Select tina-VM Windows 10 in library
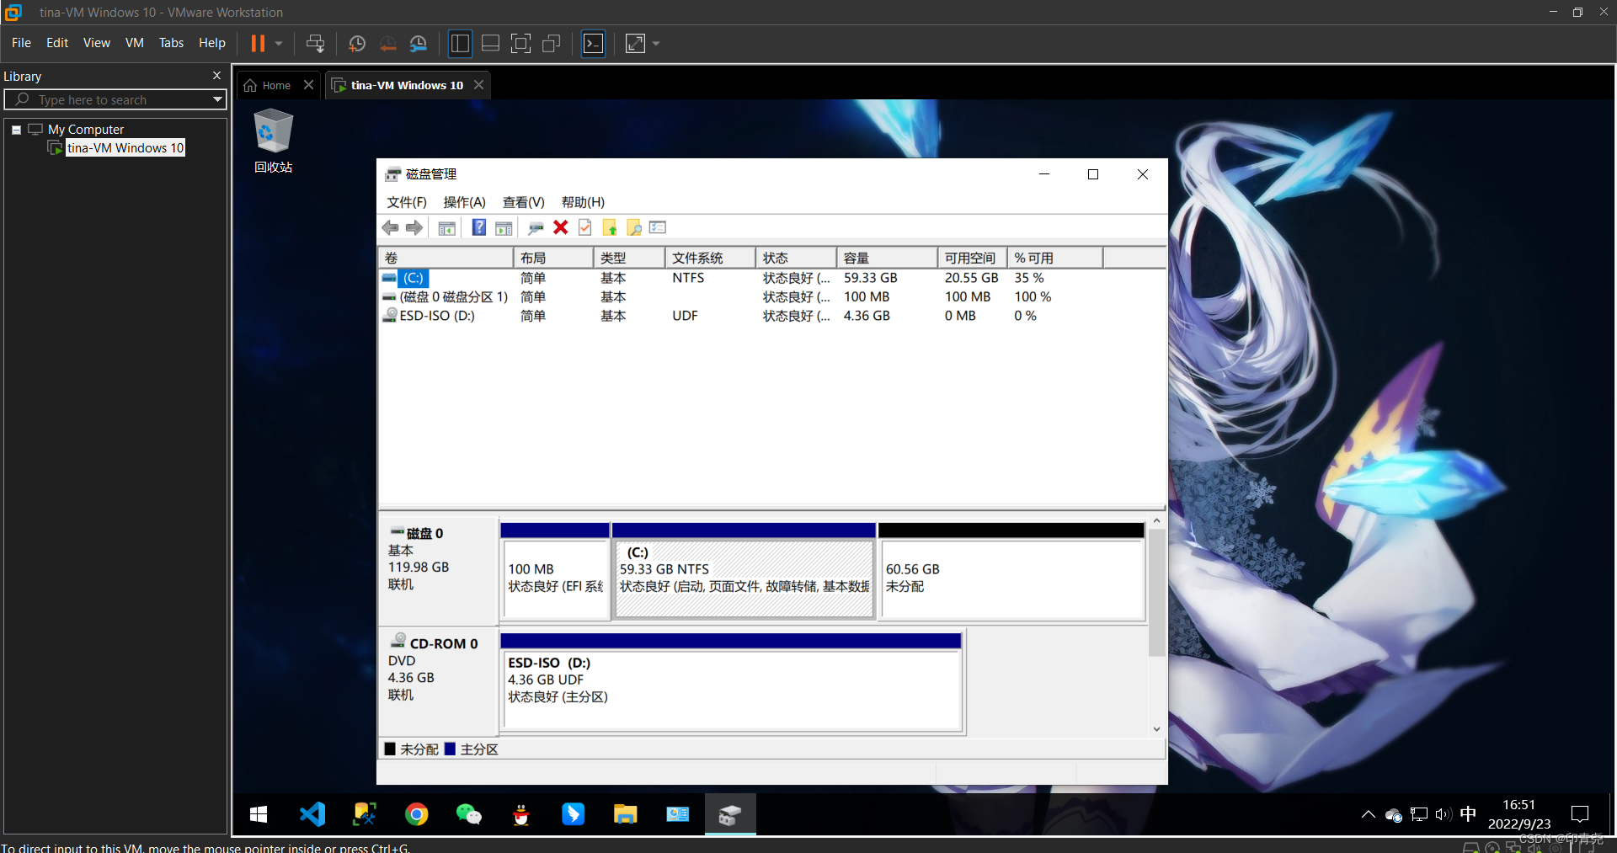The height and width of the screenshot is (853, 1617). [125, 148]
